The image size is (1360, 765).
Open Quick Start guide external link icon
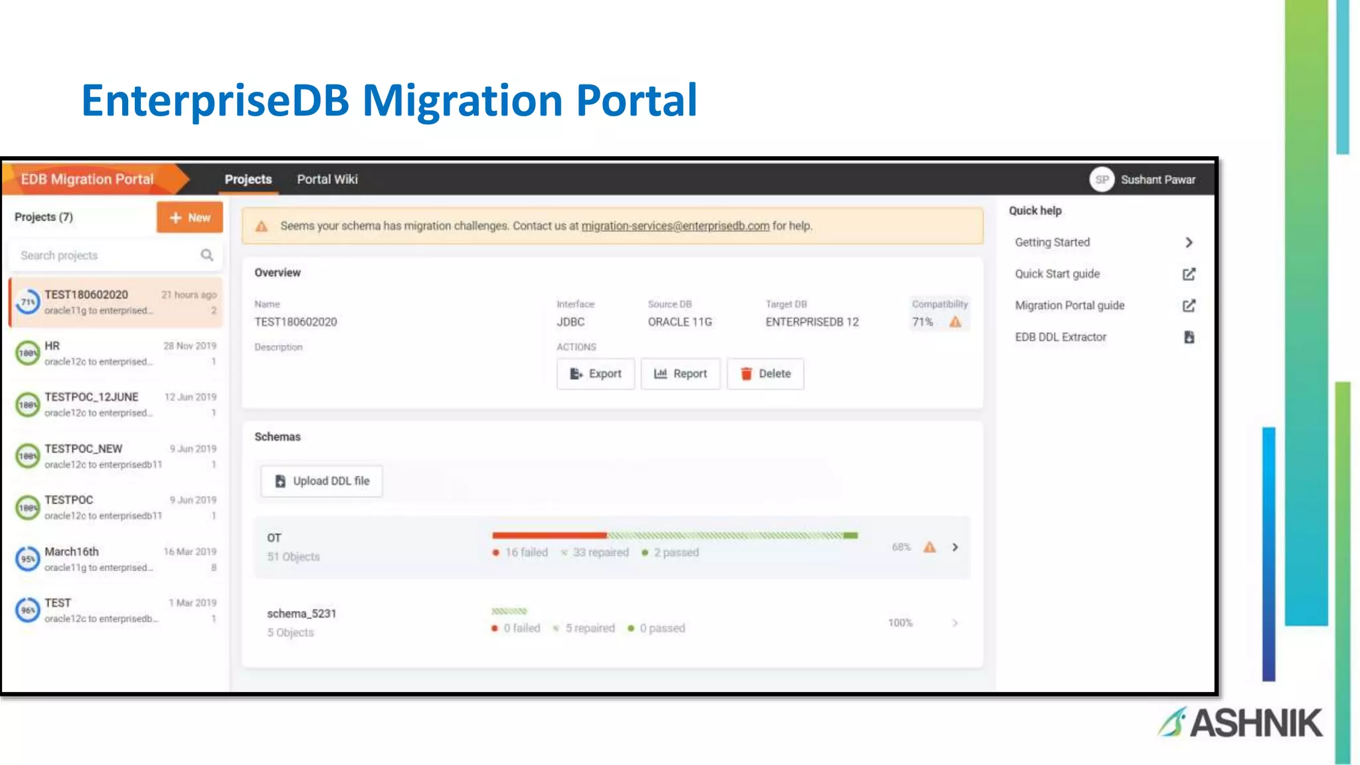pos(1189,274)
